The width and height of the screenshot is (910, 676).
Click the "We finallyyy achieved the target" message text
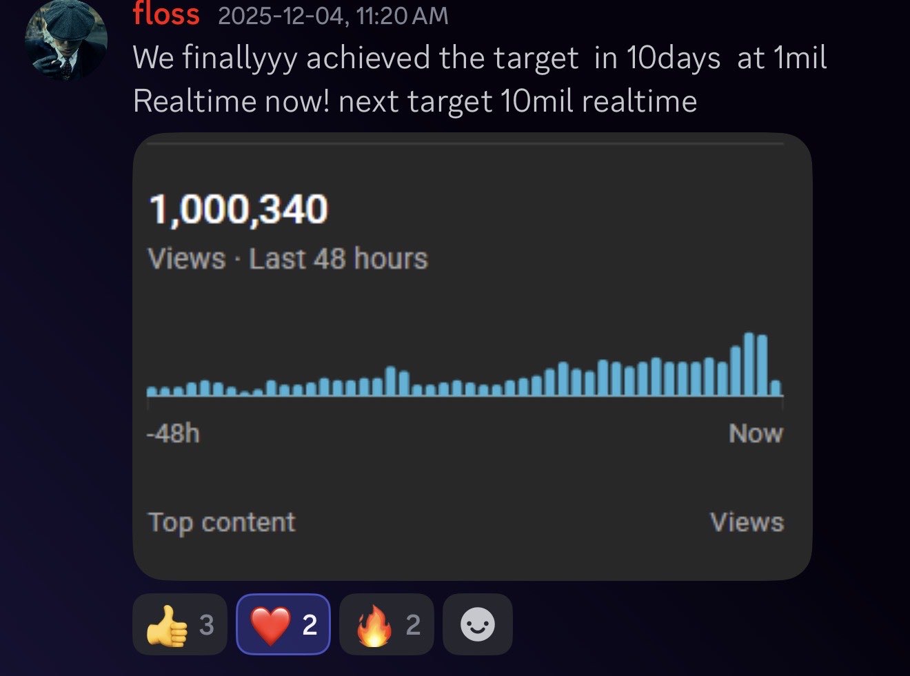355,58
